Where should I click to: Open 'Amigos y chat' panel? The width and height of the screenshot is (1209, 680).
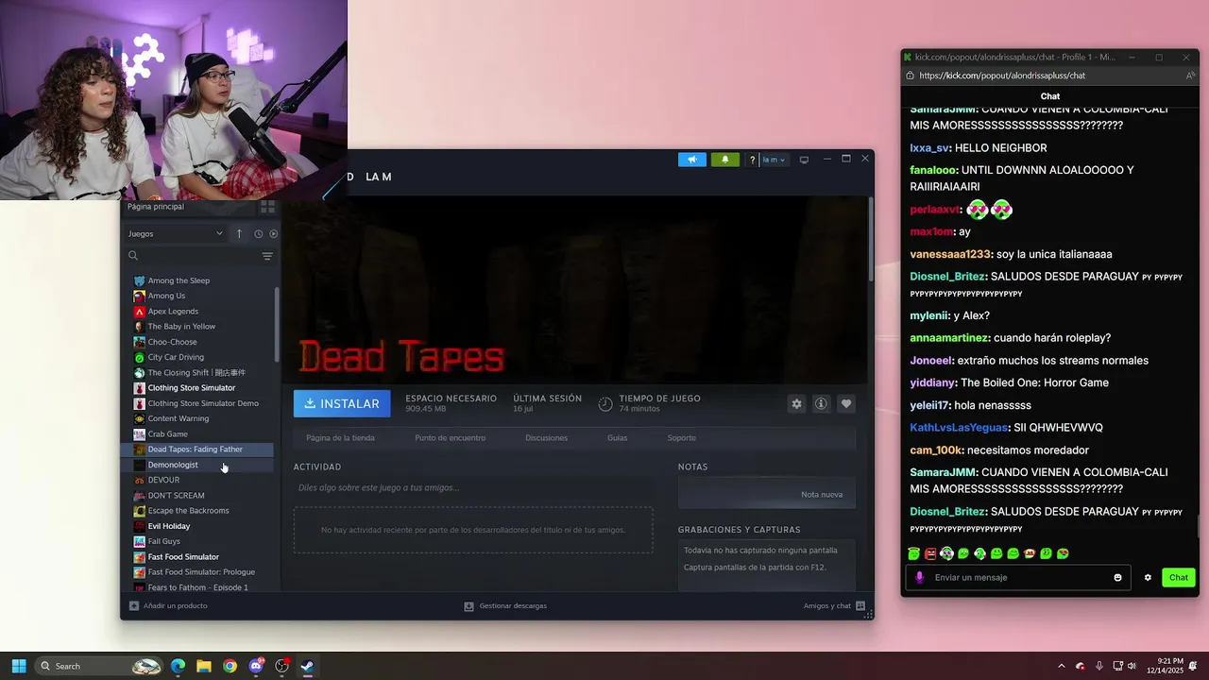pyautogui.click(x=835, y=605)
